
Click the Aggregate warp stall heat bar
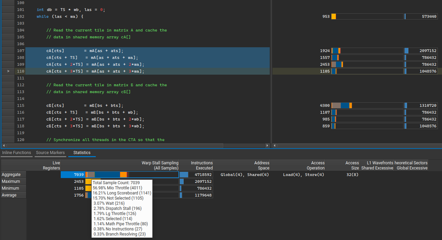130,174
